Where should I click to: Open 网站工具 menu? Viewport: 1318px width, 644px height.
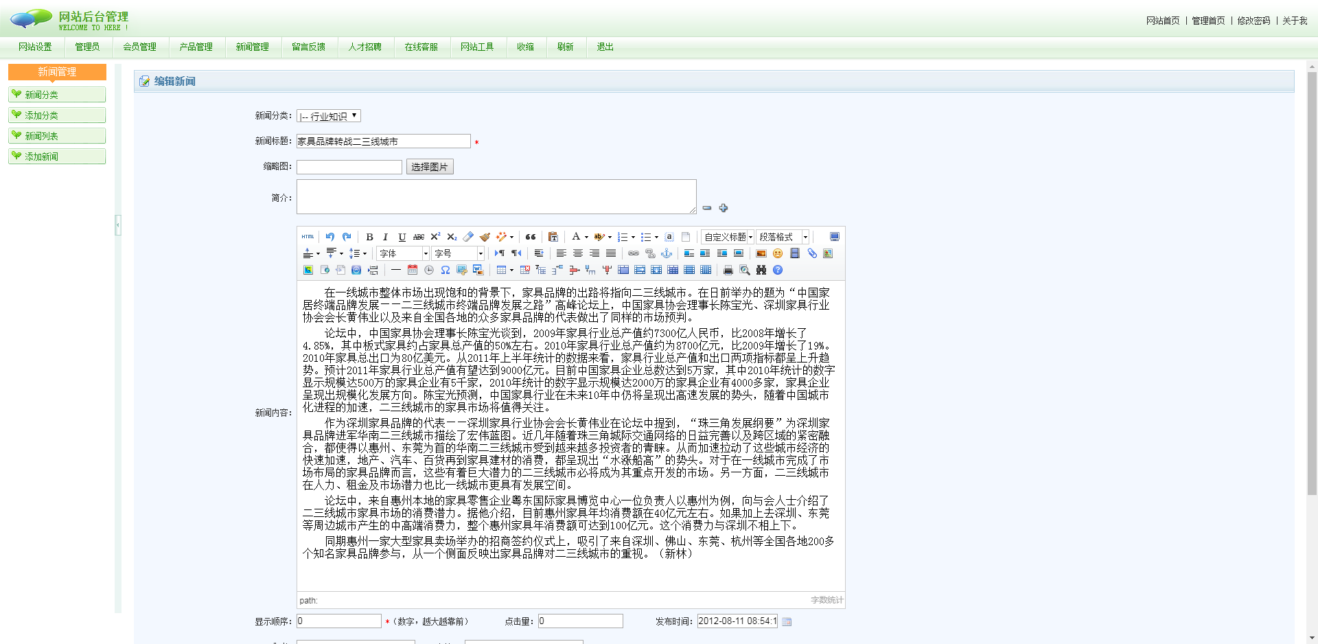477,47
